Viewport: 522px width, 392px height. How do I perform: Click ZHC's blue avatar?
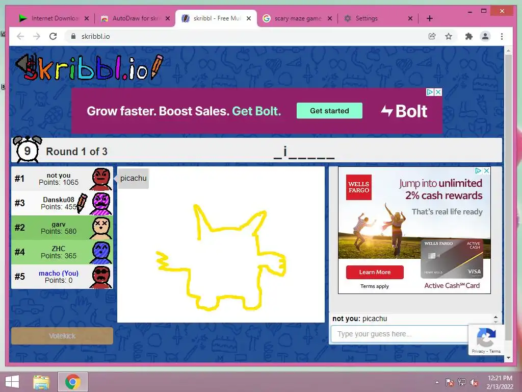tap(101, 252)
